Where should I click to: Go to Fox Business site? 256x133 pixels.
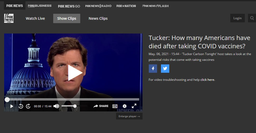(40, 6)
